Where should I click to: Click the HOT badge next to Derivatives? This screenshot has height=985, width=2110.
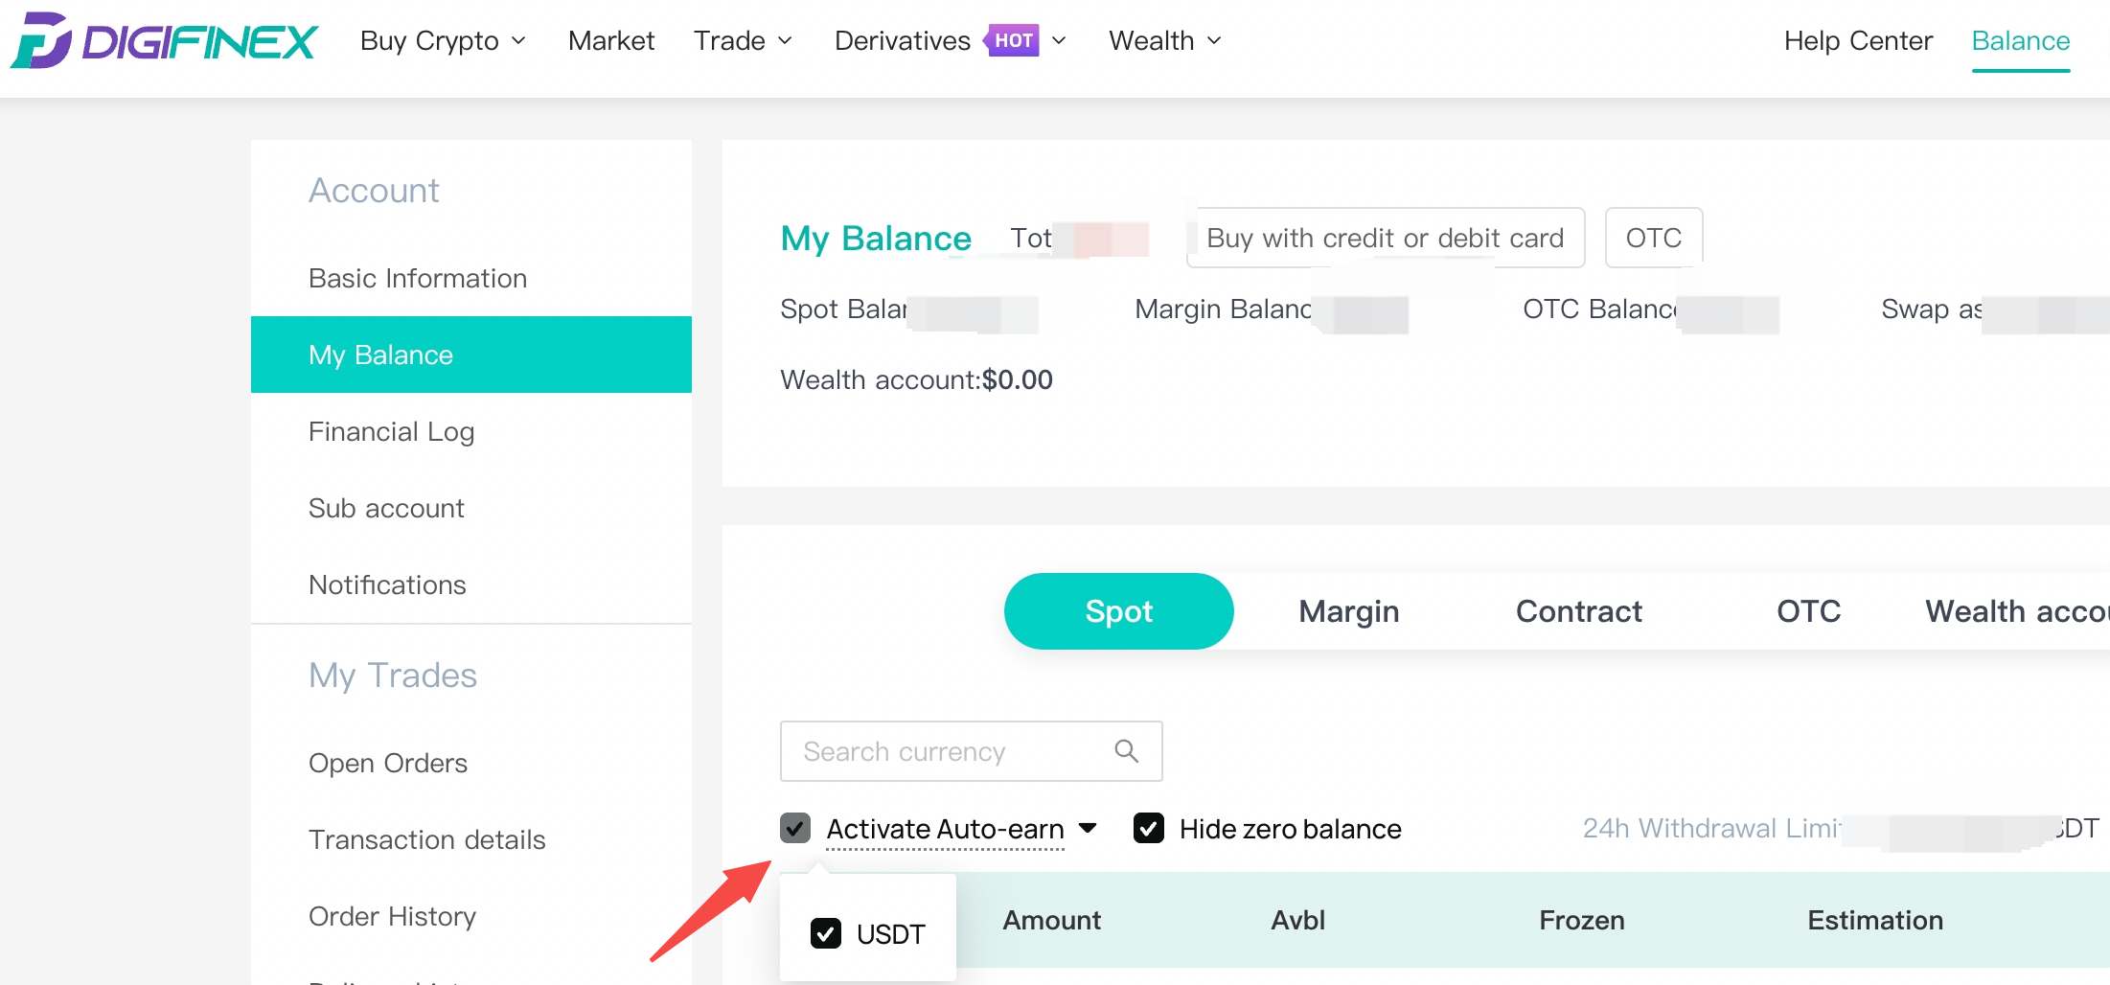pyautogui.click(x=1012, y=40)
